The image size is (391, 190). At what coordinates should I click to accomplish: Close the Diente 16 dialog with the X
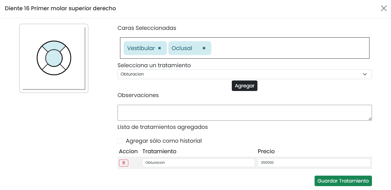[x=384, y=8]
